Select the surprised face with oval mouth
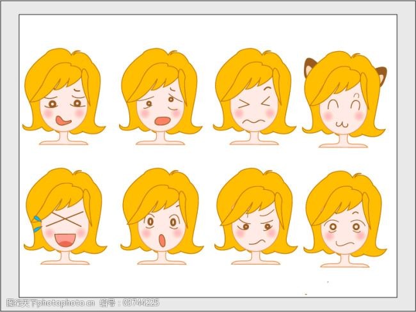The image size is (416, 312). (x=161, y=216)
